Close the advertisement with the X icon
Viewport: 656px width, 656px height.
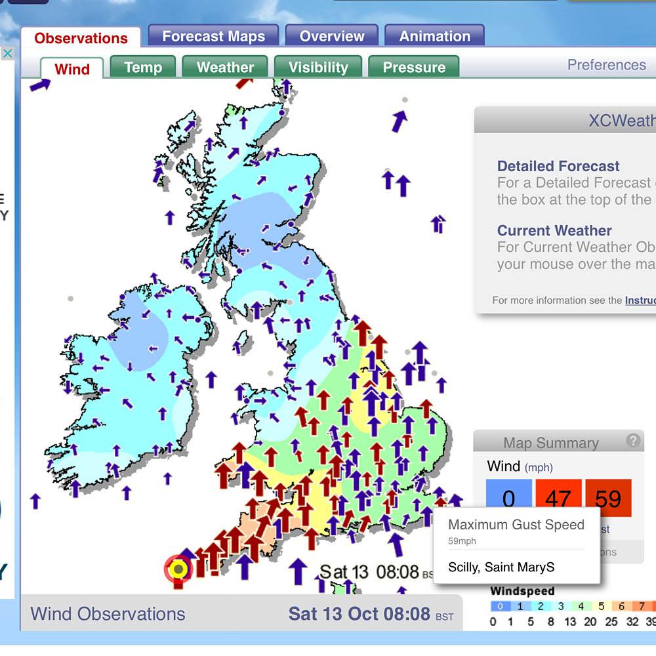point(7,54)
